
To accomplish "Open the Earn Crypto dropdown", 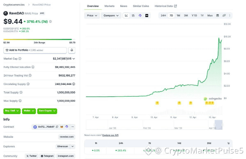I will click(47, 111).
